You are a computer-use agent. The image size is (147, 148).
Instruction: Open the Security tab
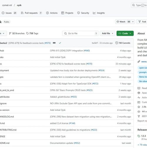tap(83, 13)
